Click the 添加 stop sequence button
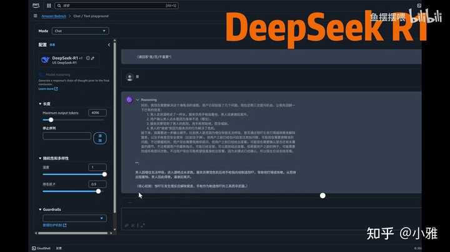Screen dimensions: 450x252 [99, 136]
